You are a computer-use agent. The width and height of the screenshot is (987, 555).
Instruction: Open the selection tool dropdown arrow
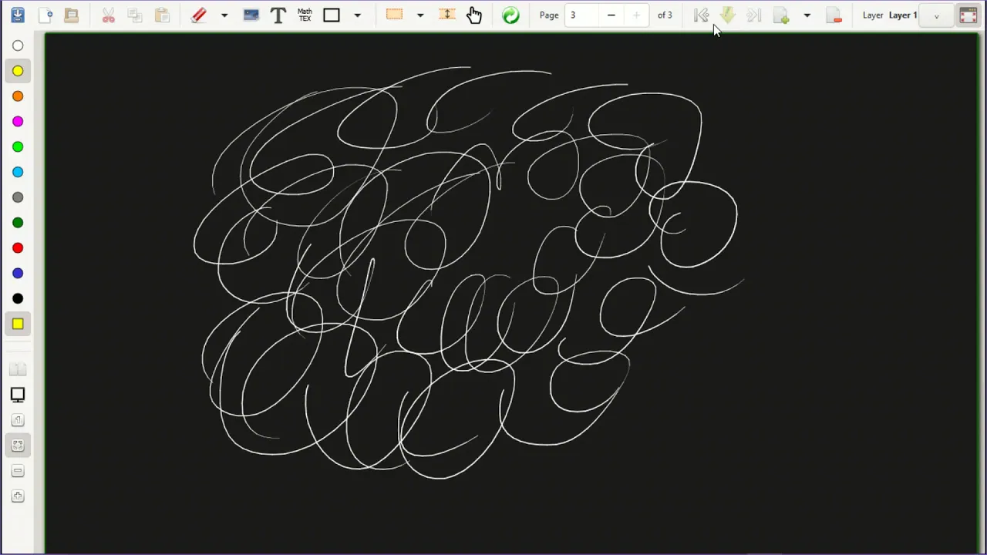pos(420,15)
